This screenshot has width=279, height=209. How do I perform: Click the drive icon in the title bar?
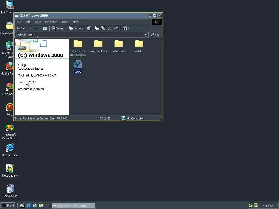click(17, 16)
